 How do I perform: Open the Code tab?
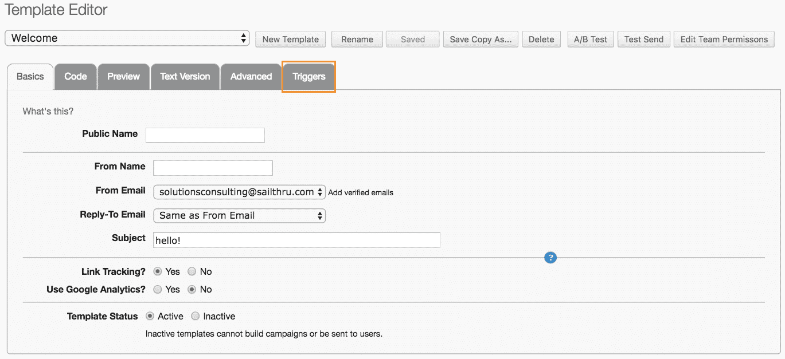click(76, 76)
